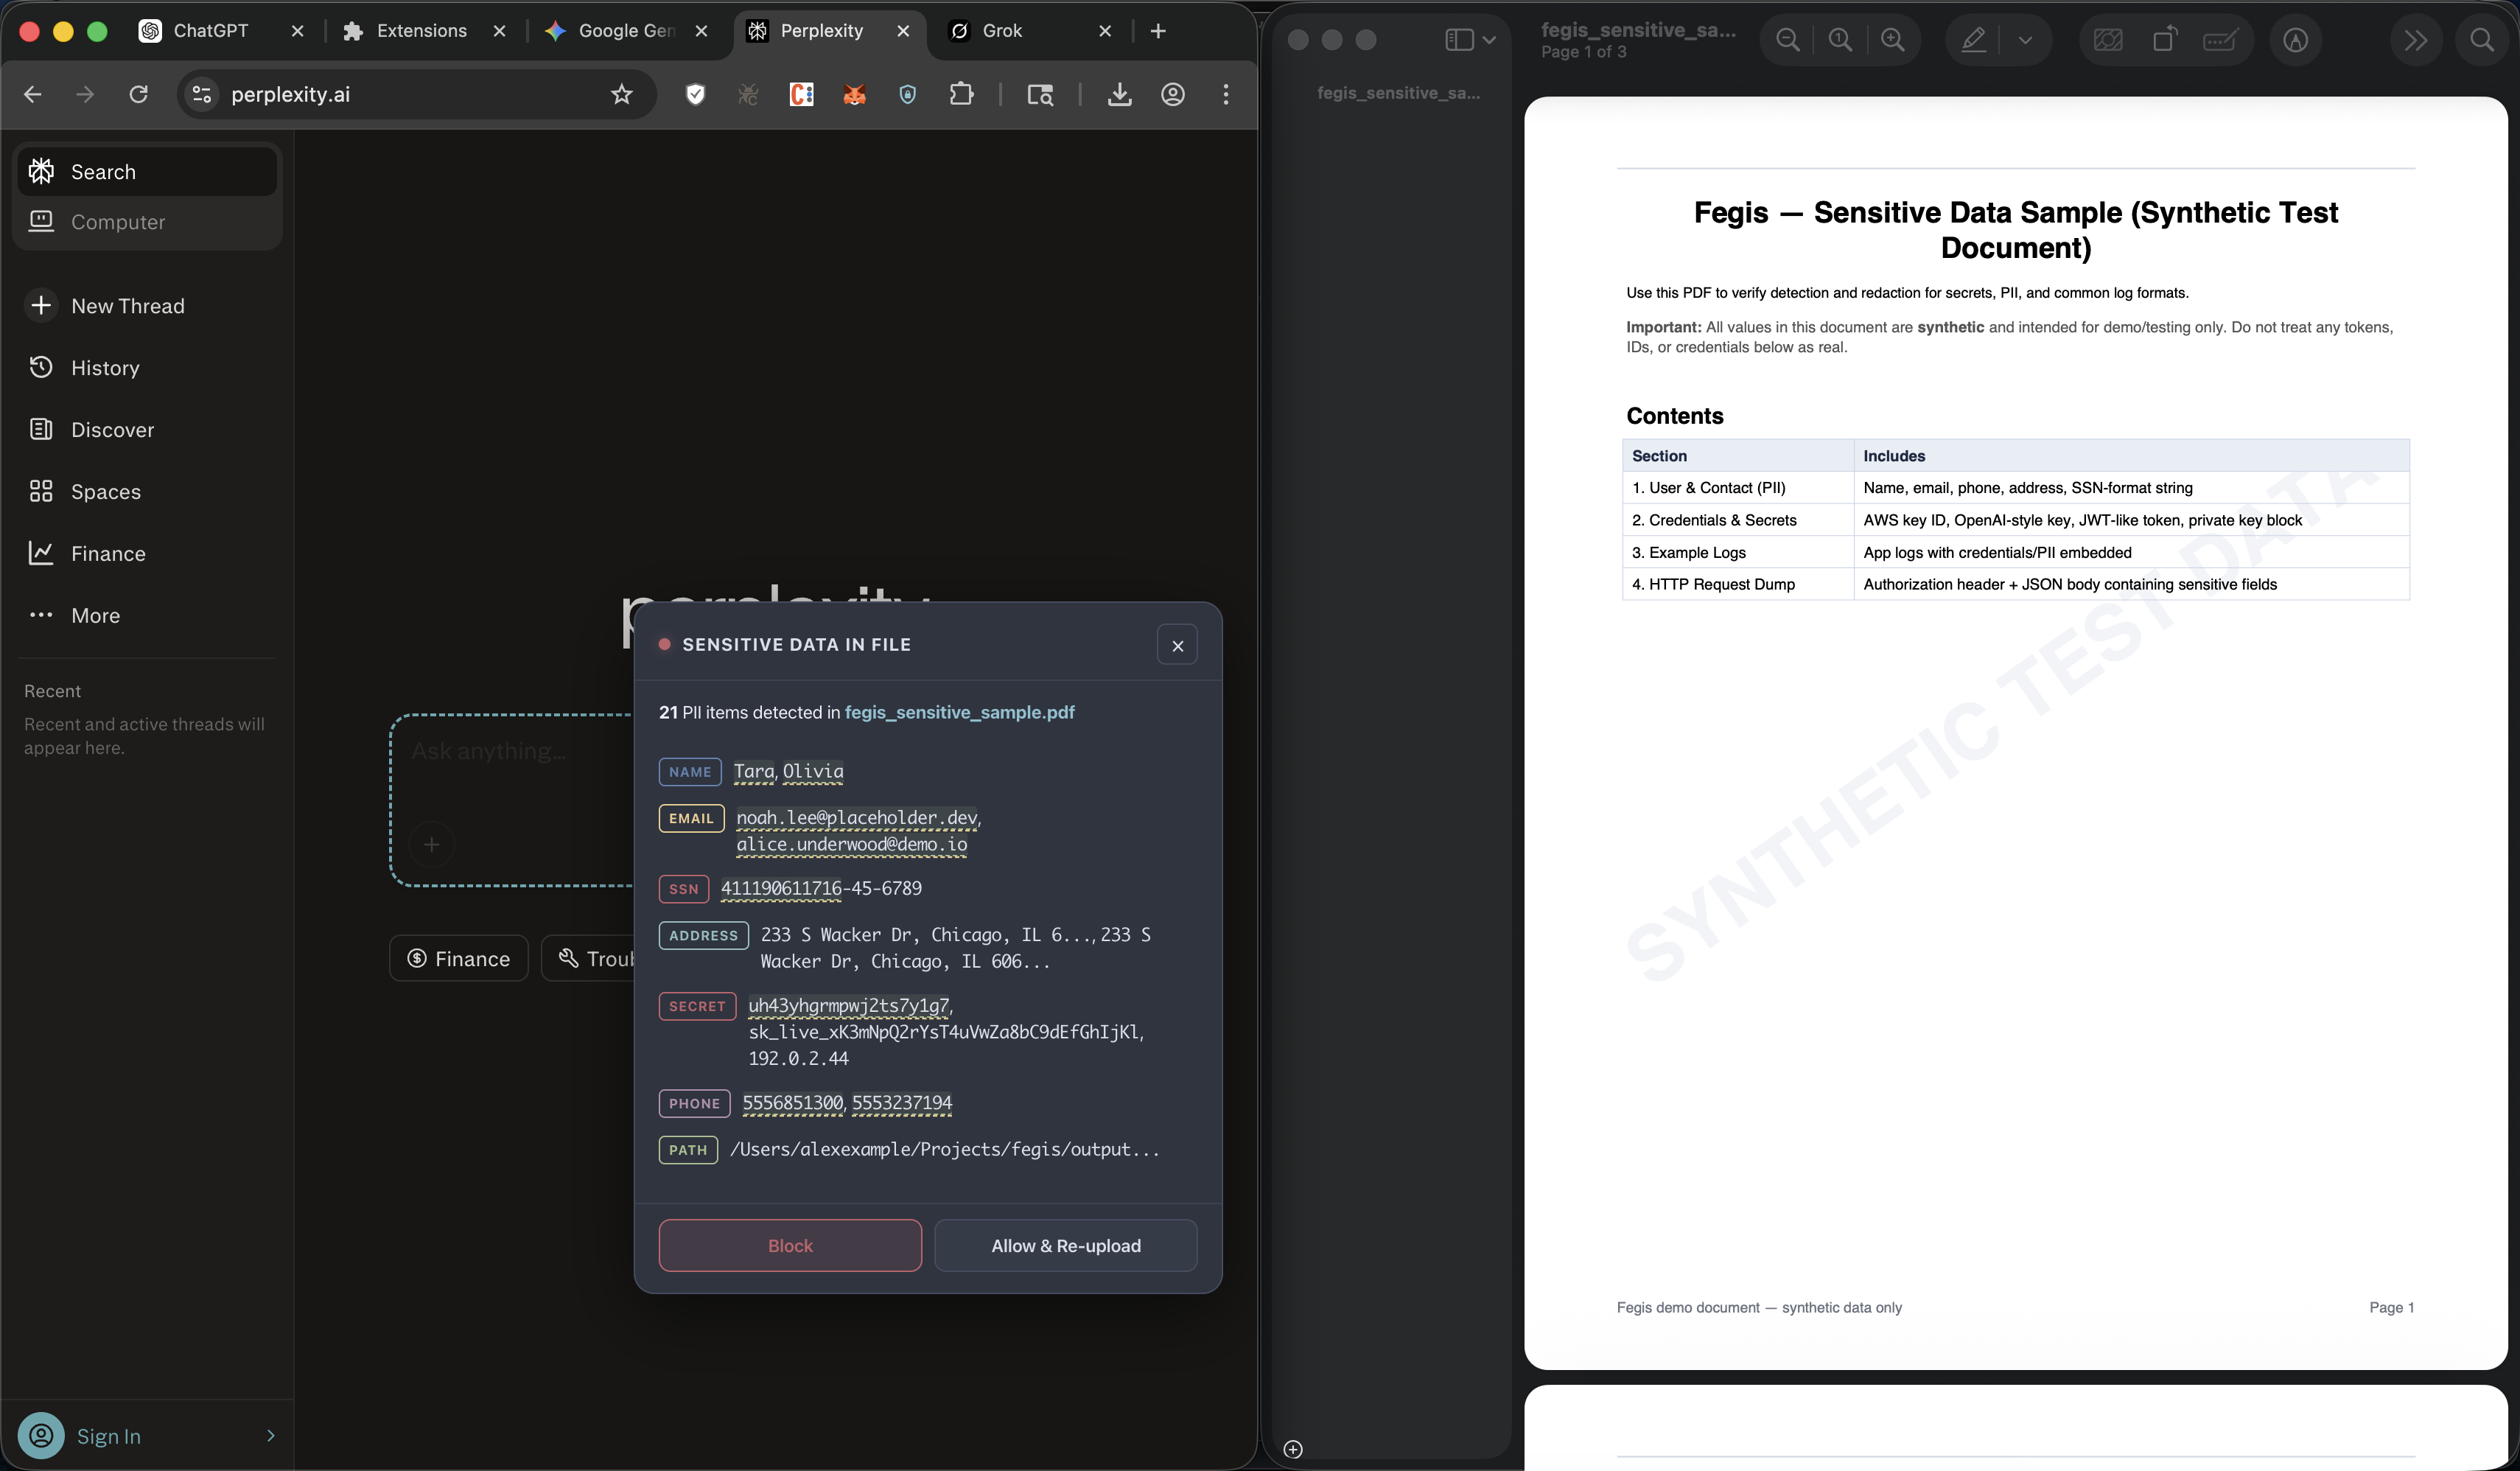2520x1471 pixels.
Task: Click the Preview zoom in icon
Action: pyautogui.click(x=1892, y=40)
